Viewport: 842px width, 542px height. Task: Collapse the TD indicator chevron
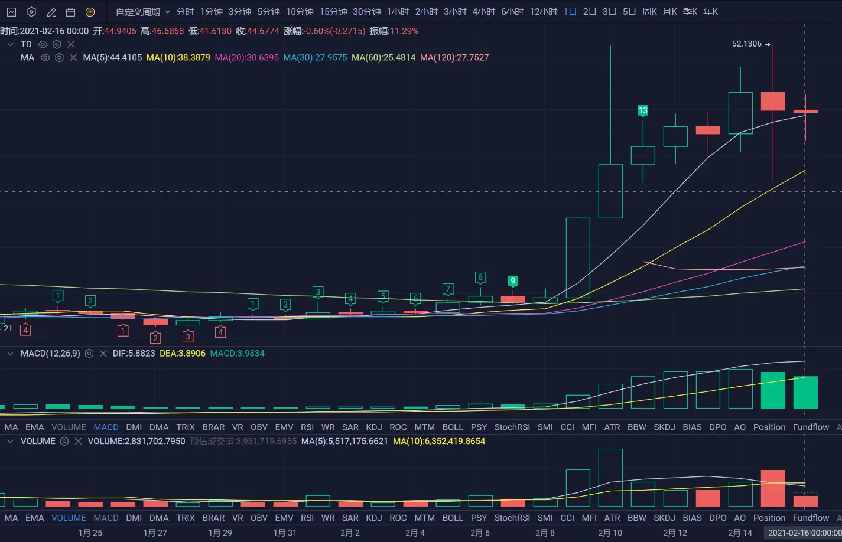[x=10, y=44]
